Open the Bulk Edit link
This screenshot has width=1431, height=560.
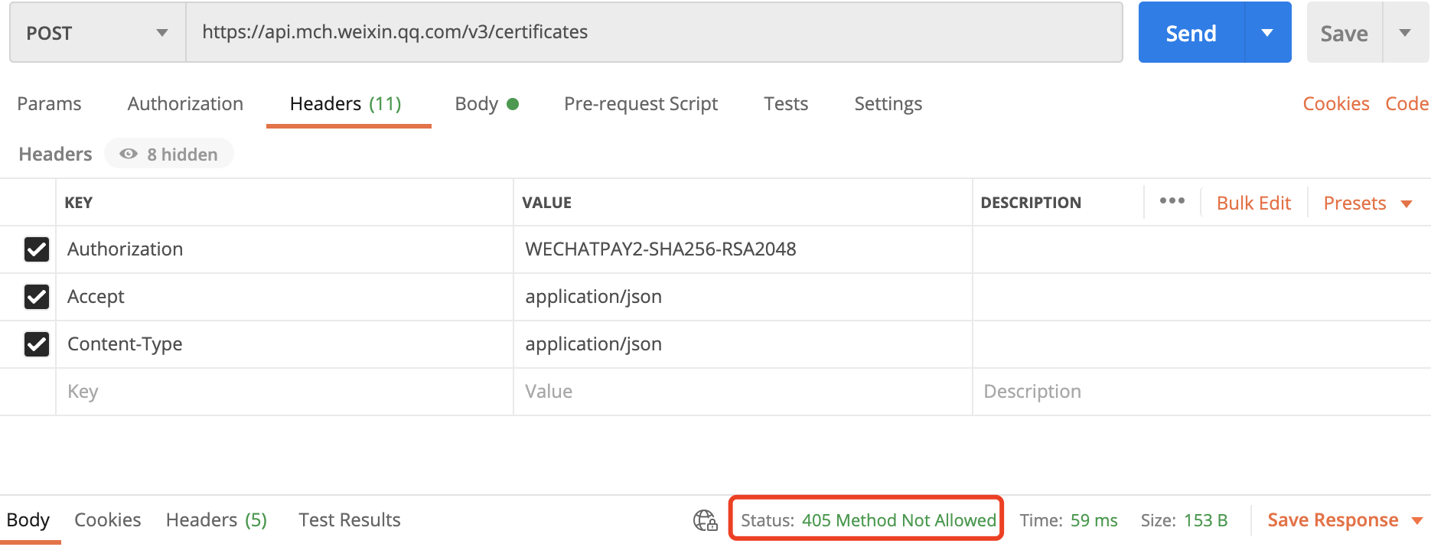1253,203
